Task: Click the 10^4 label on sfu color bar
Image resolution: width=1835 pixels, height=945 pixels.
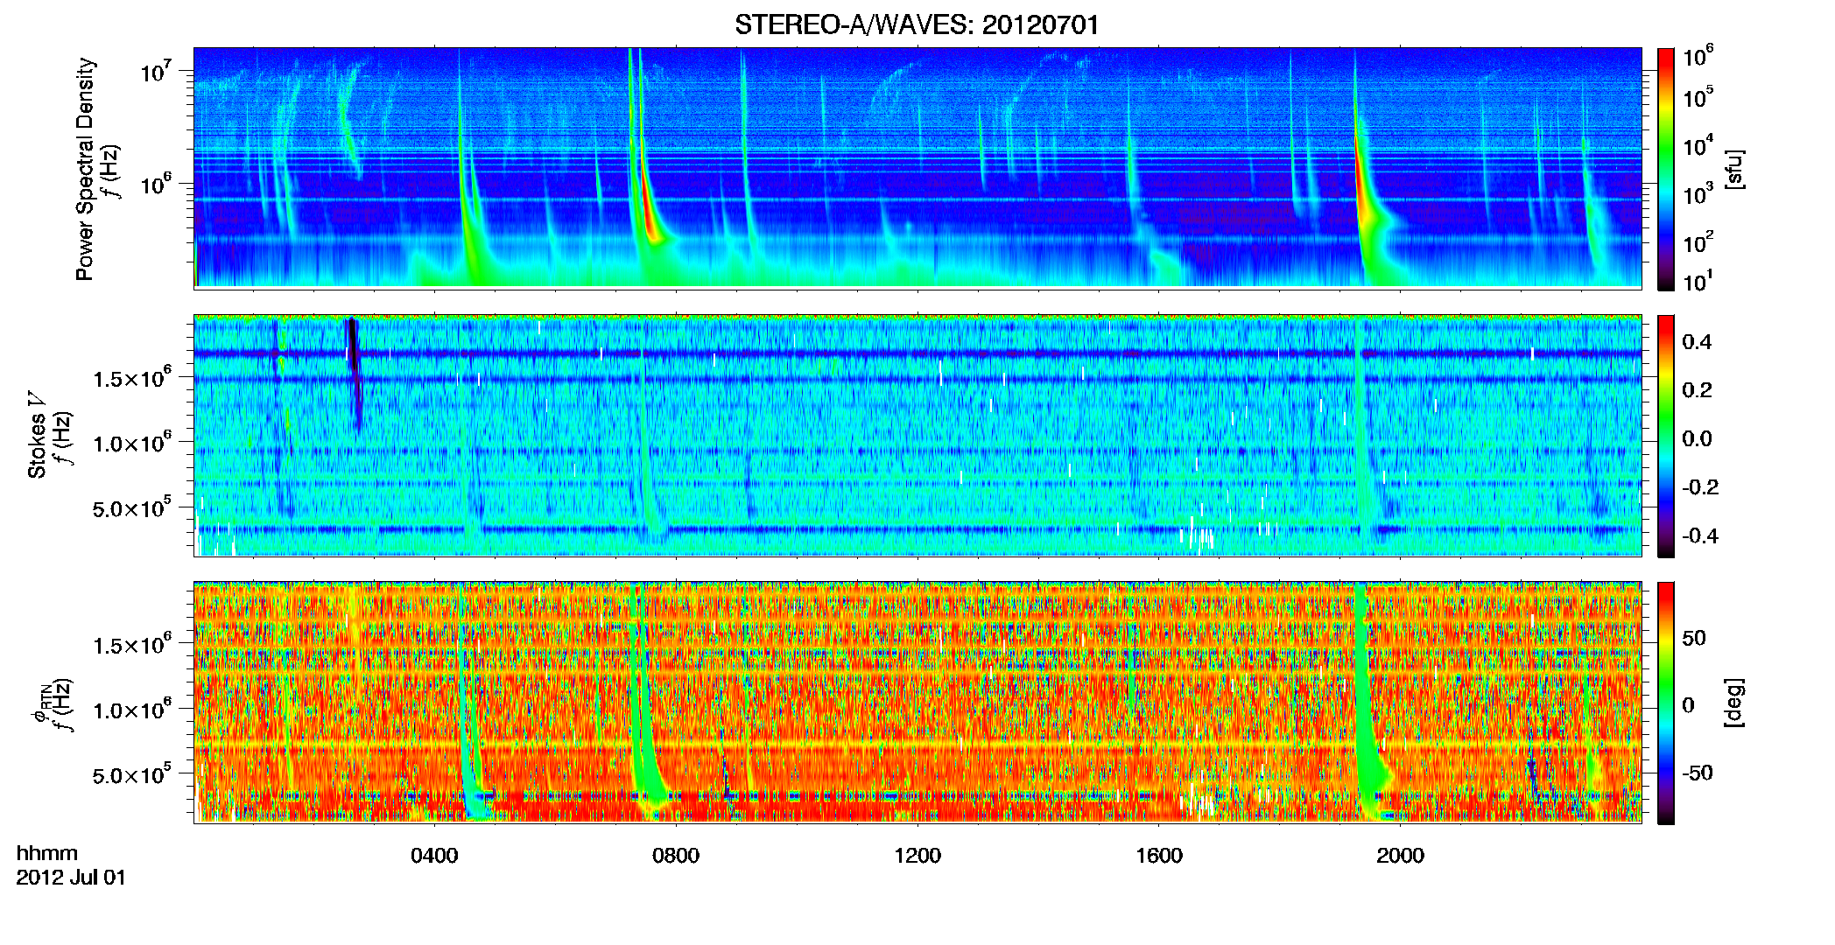Action: pos(1698,144)
